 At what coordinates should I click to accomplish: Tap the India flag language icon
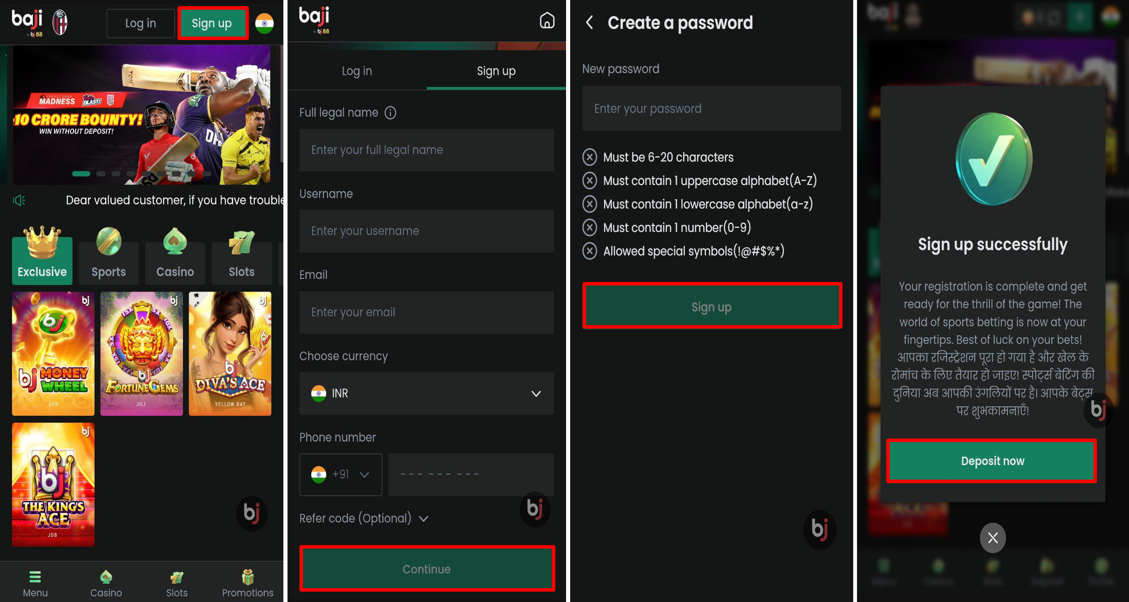pos(264,23)
